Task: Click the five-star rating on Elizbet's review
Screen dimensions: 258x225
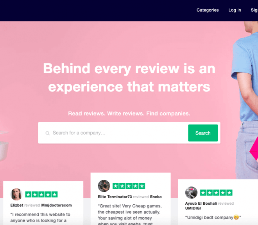Action: click(41, 195)
